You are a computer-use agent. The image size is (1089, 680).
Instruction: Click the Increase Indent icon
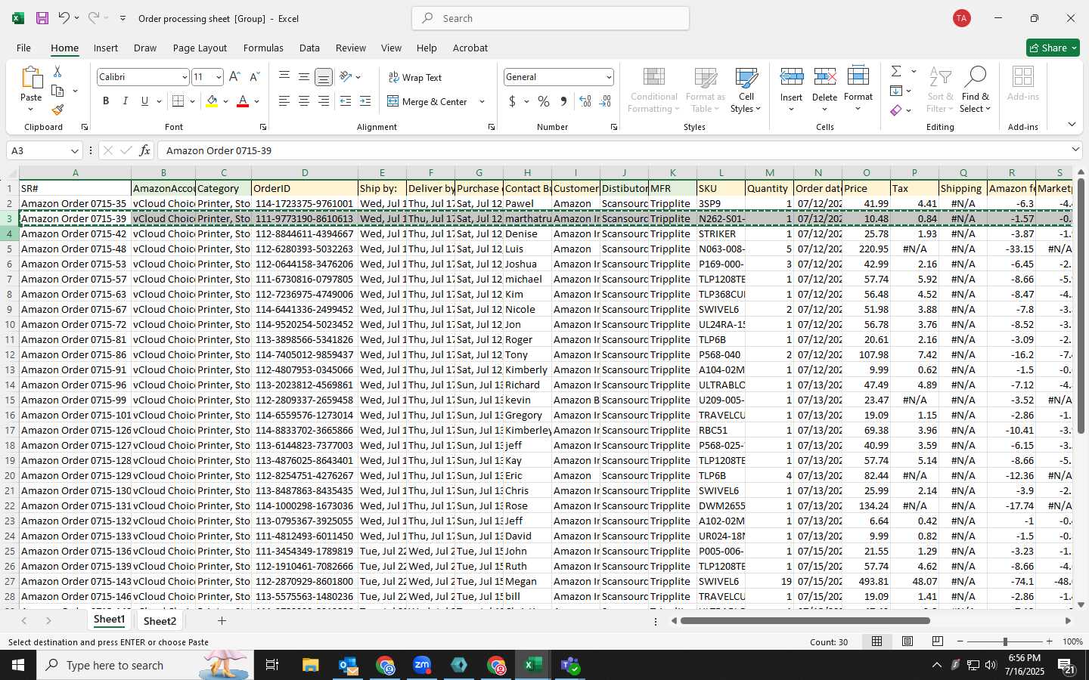tap(365, 101)
